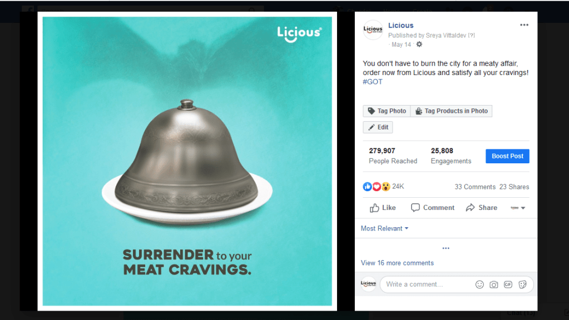Viewport: 569px width, 320px height.
Task: Open the #GOT hashtag link
Action: pyautogui.click(x=373, y=82)
